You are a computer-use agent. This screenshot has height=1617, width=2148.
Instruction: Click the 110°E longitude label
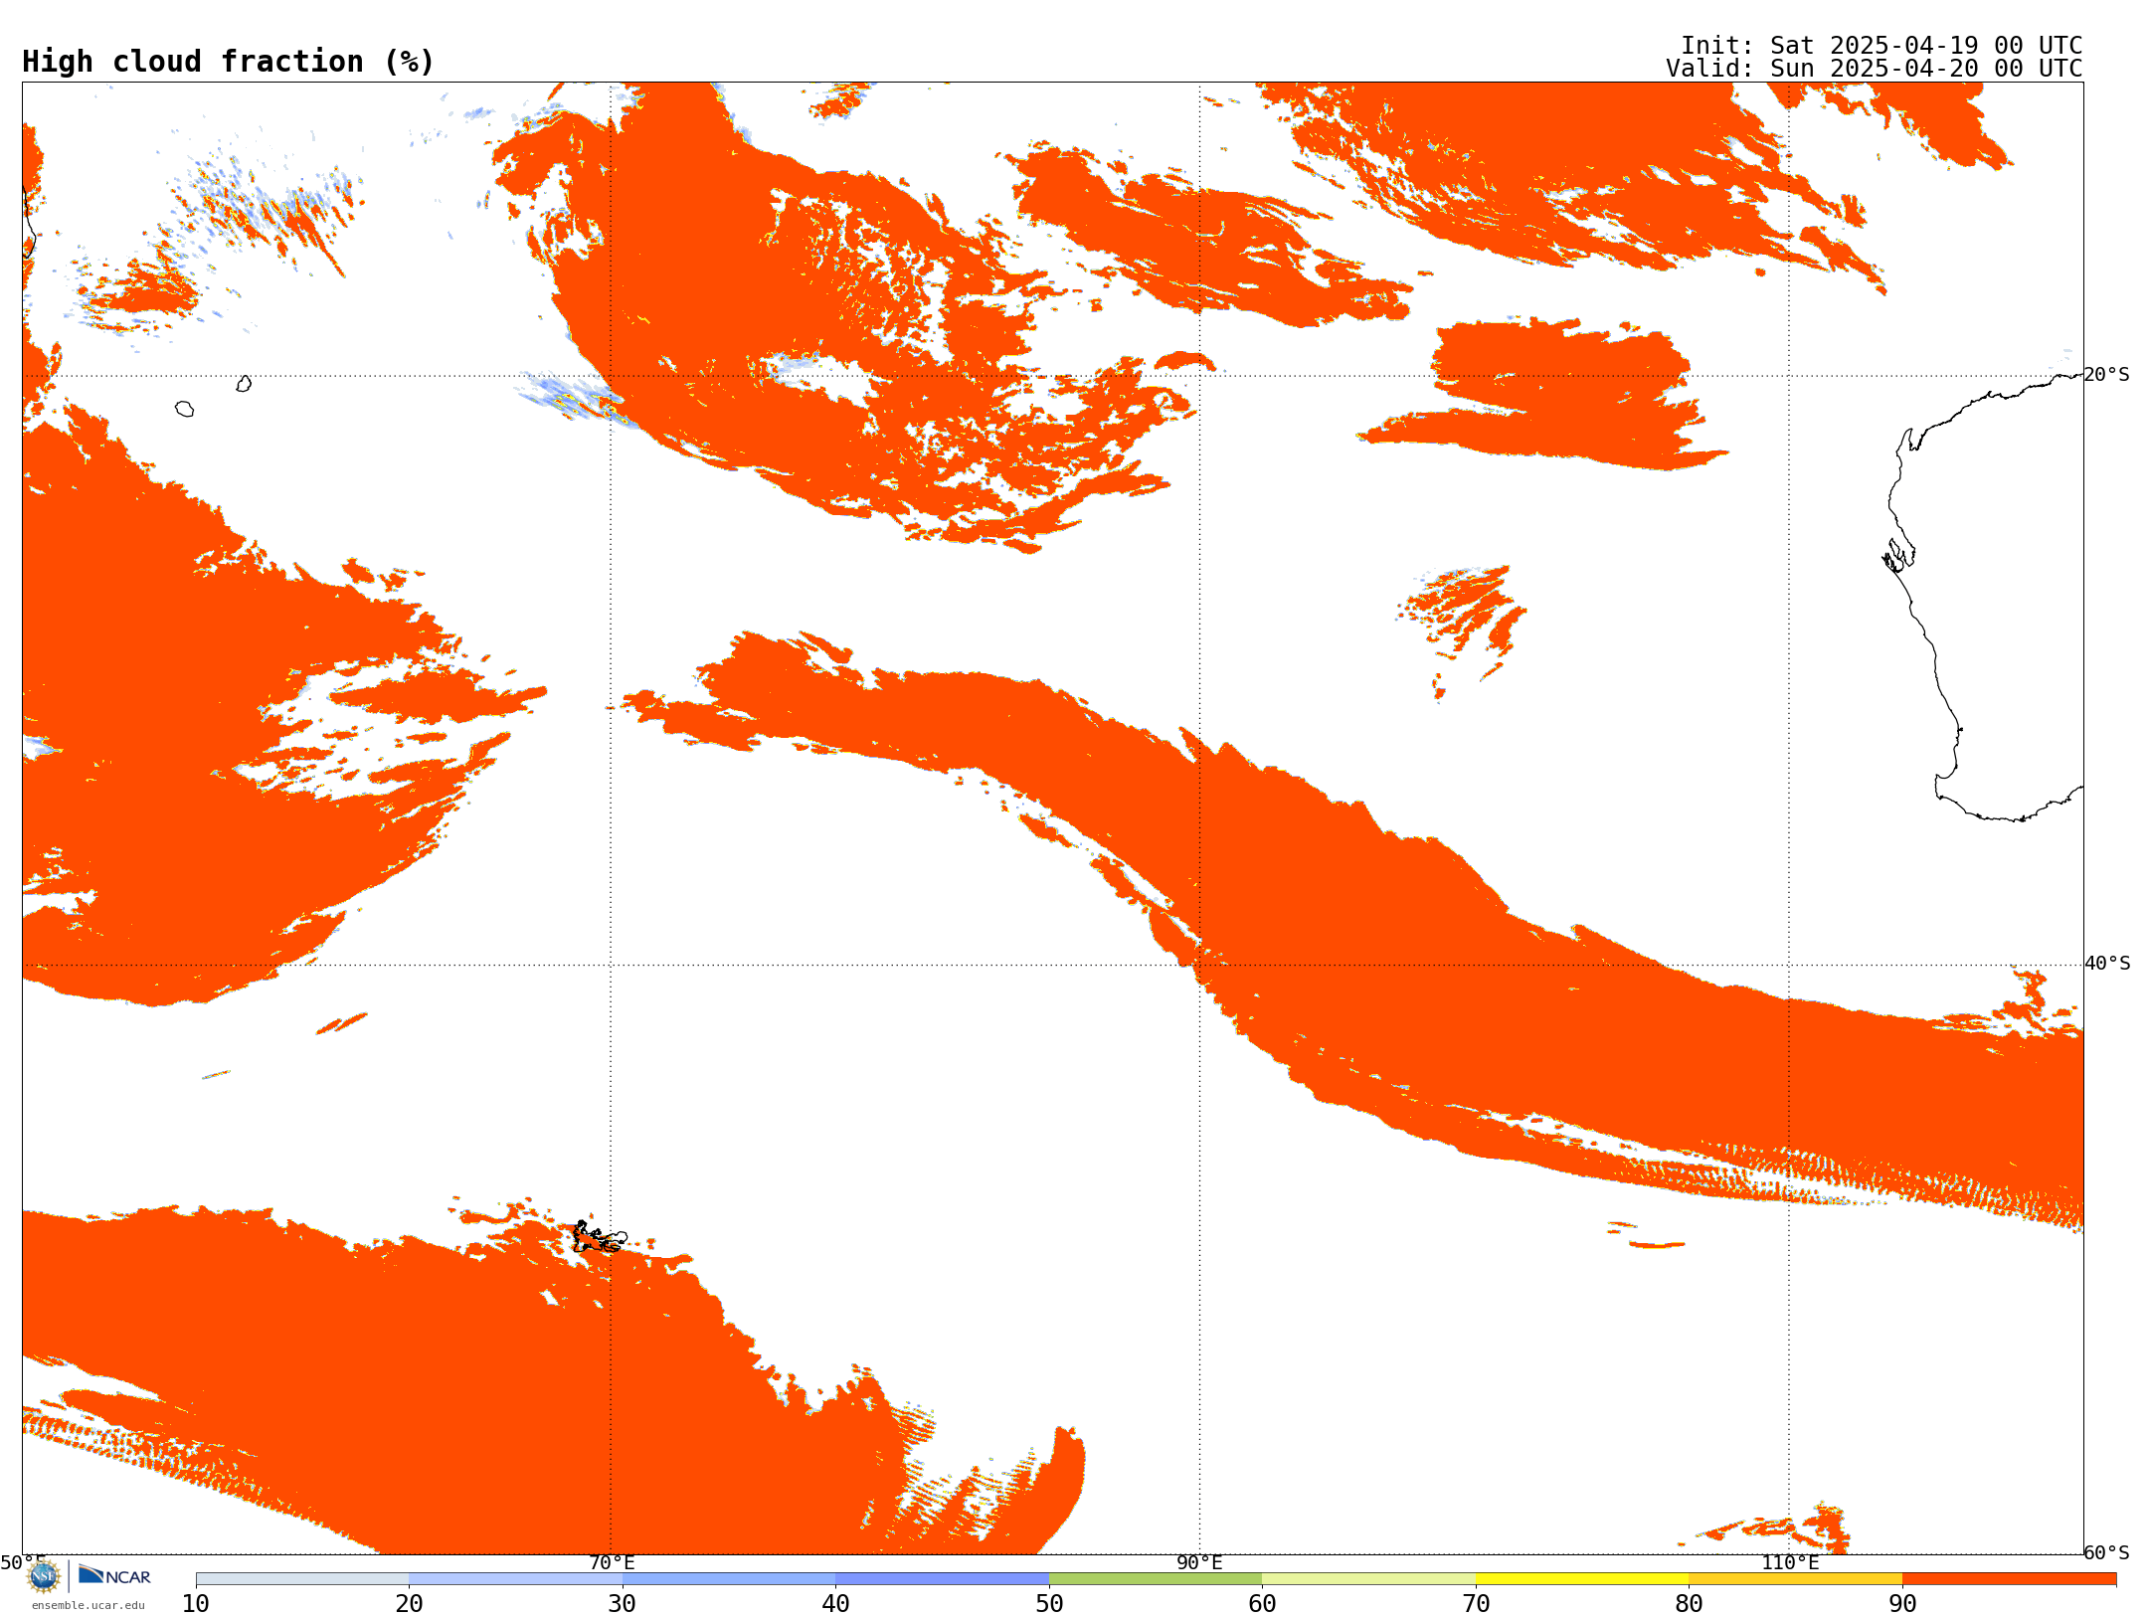[1790, 1563]
